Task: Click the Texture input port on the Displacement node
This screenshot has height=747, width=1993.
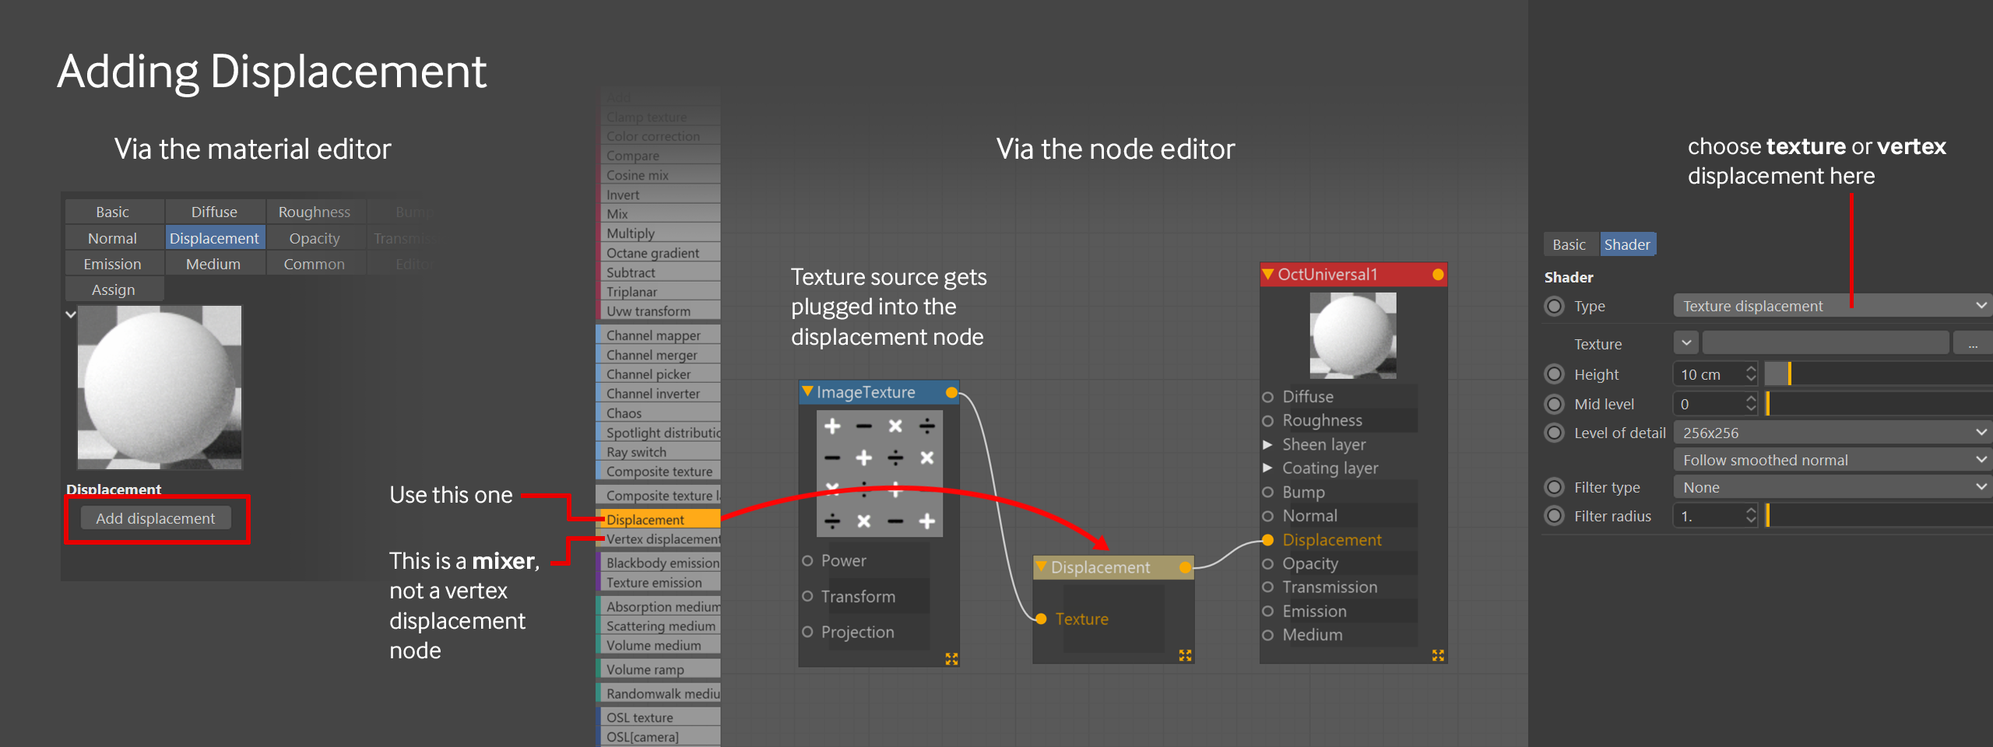Action: click(x=1041, y=619)
